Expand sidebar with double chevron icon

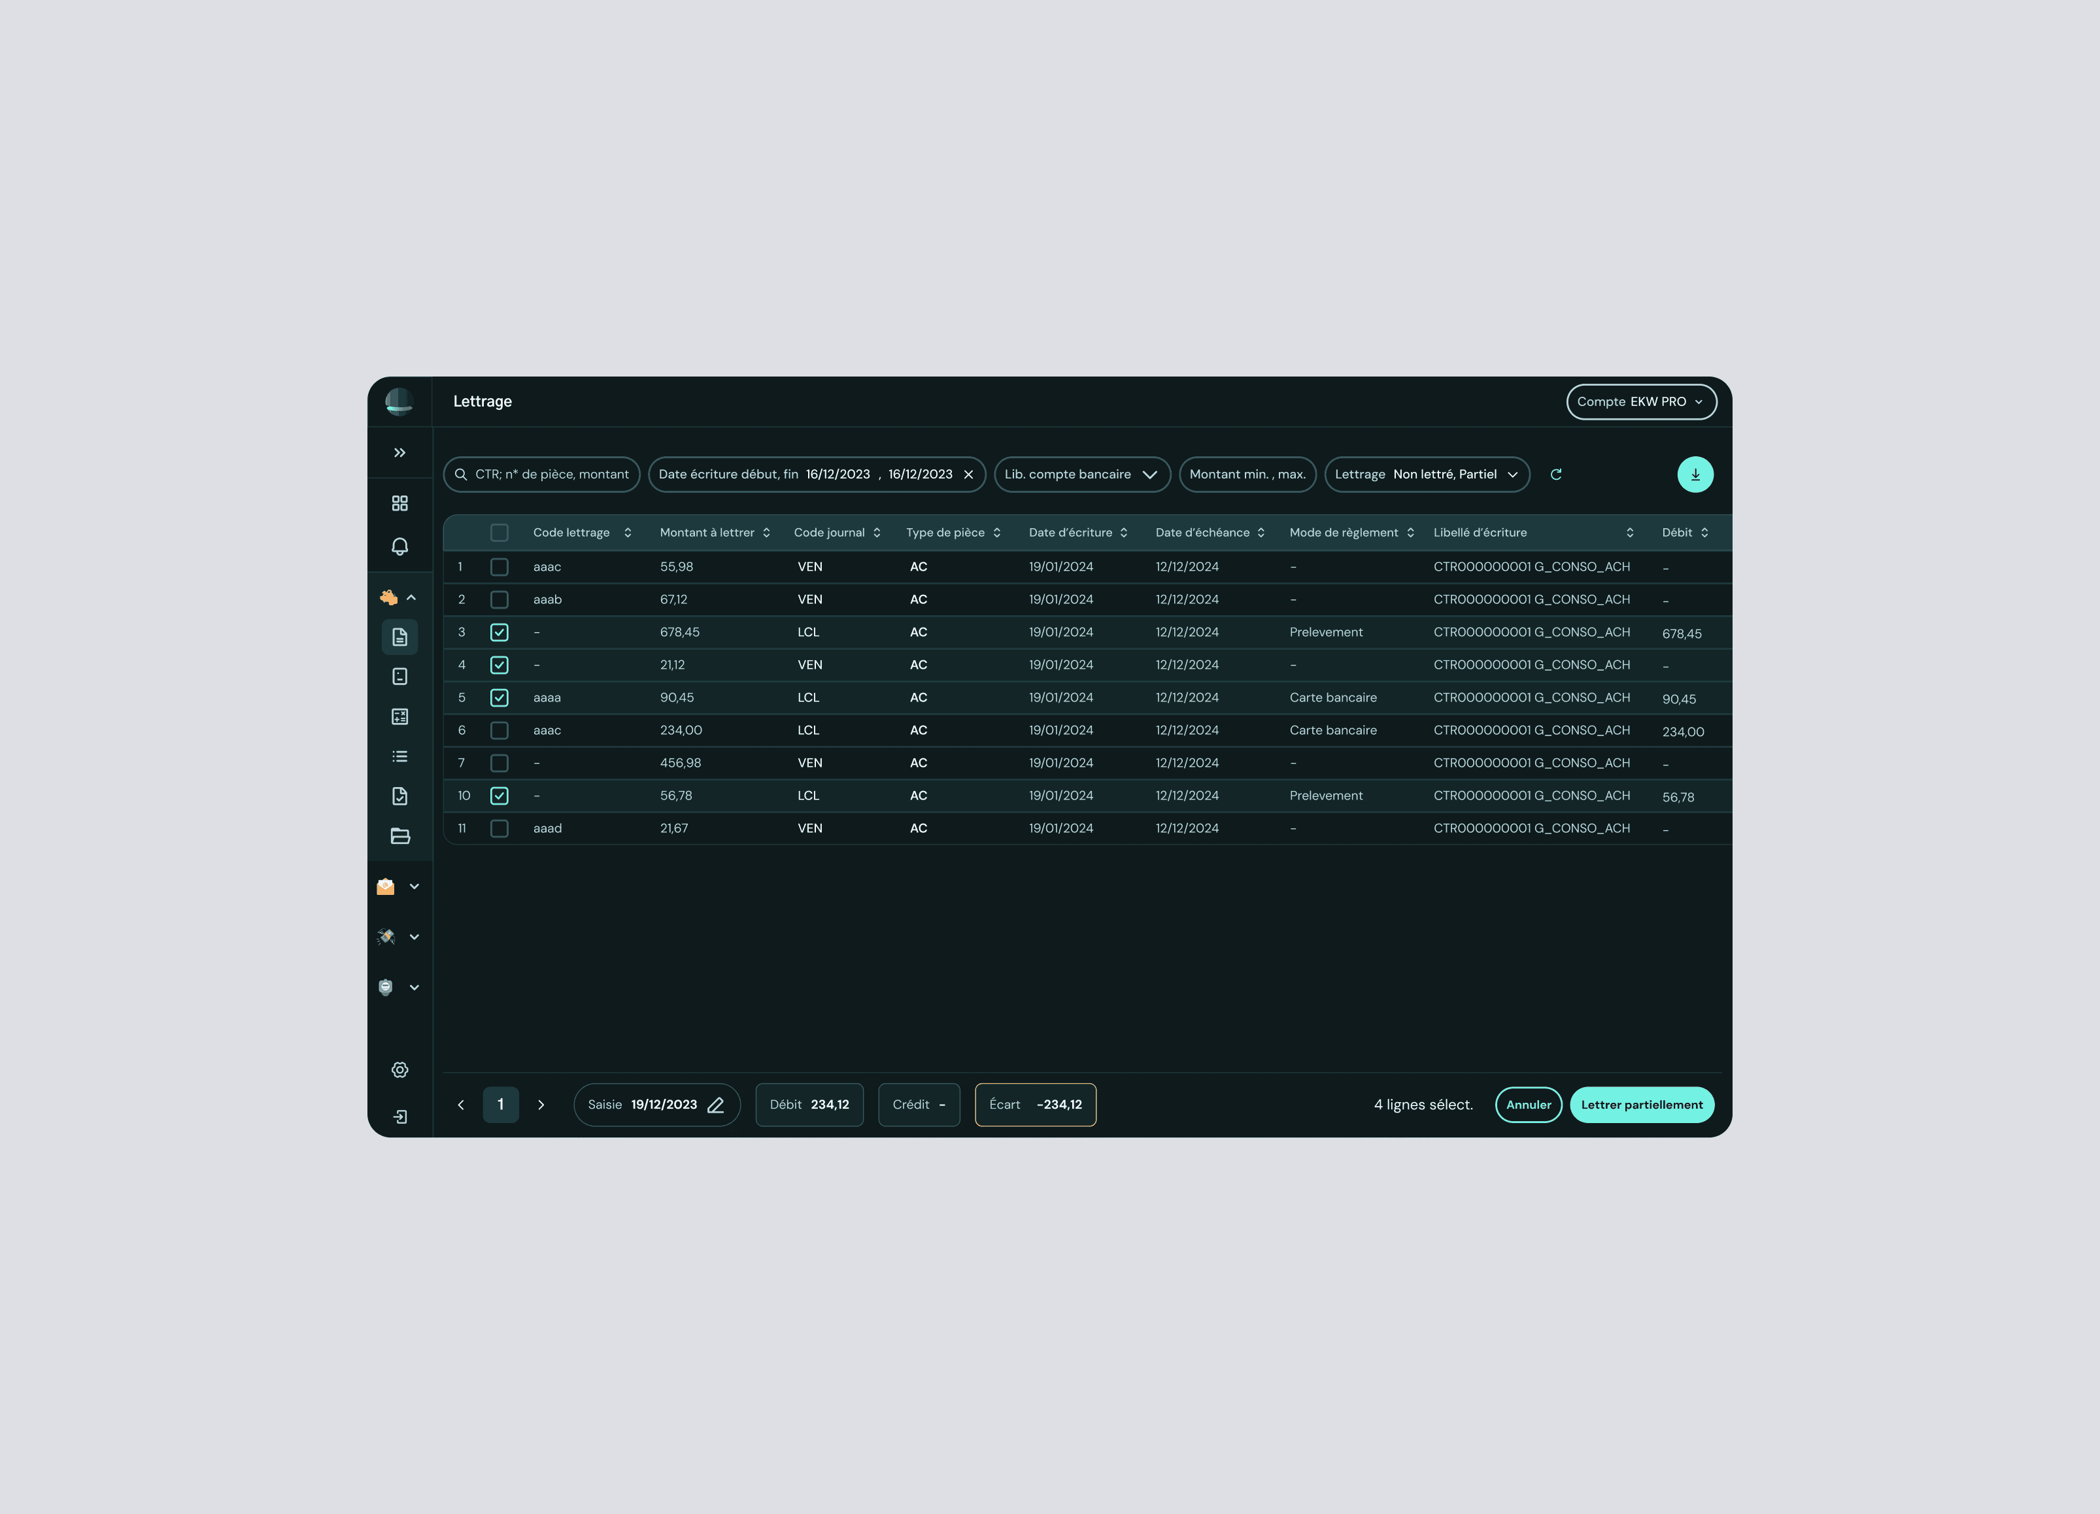point(400,453)
